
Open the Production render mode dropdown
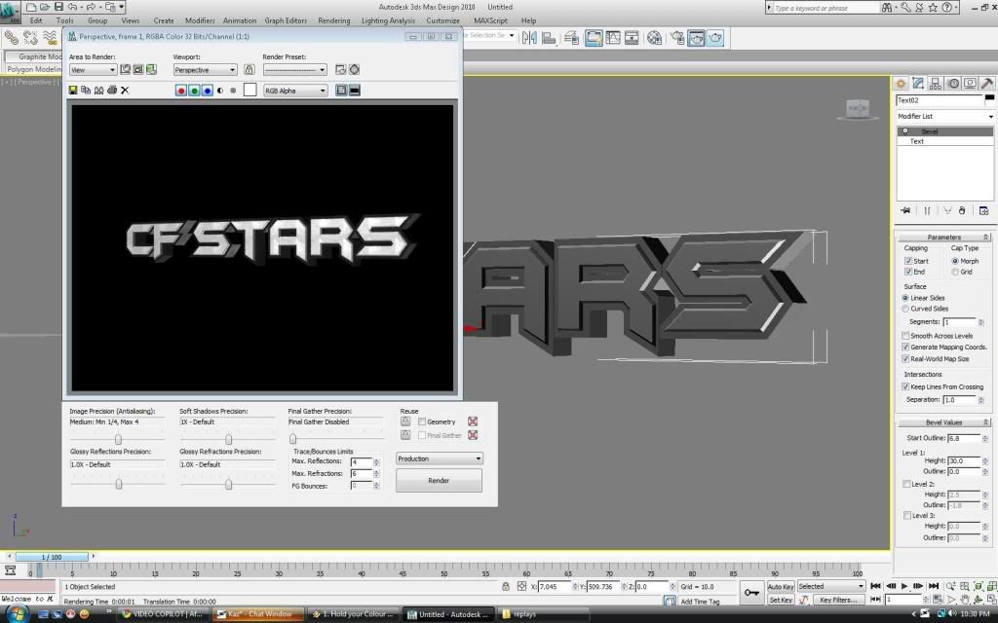pyautogui.click(x=439, y=458)
